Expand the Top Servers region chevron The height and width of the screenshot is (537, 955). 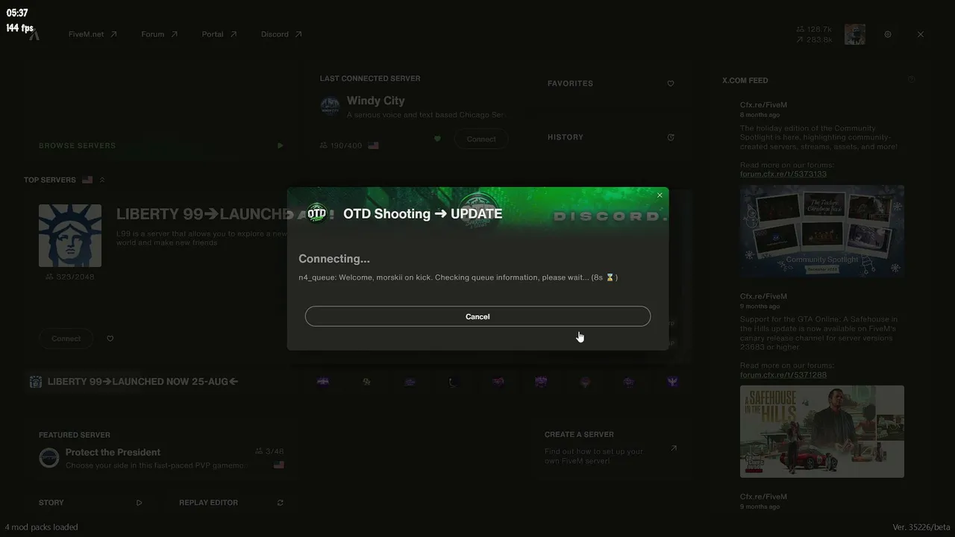click(x=102, y=180)
